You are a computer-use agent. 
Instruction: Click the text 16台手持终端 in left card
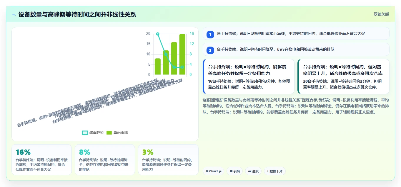coord(220,81)
